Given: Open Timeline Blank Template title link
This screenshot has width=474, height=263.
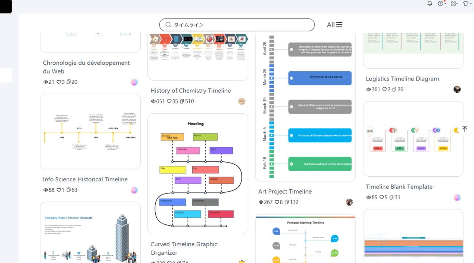Looking at the screenshot, I should (x=399, y=187).
